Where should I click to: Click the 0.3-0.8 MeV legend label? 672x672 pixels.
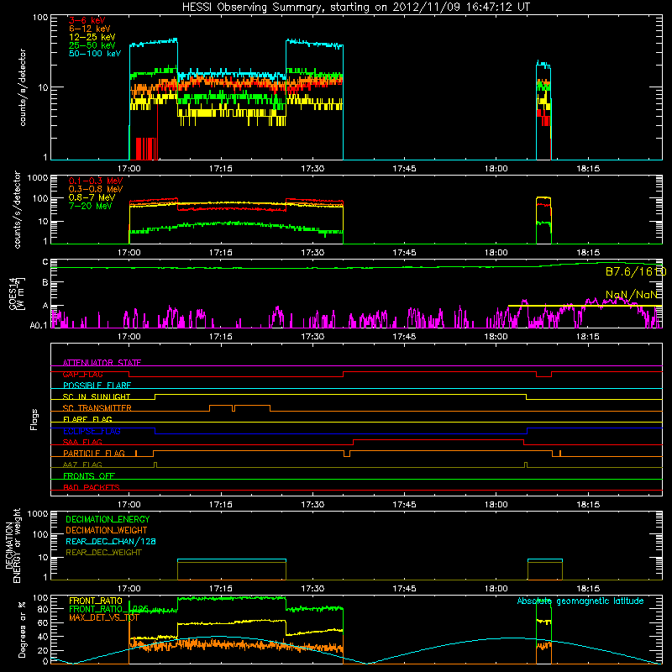[96, 189]
